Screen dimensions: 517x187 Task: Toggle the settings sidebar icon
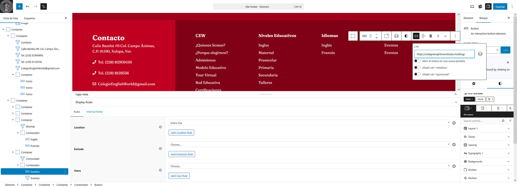click(x=488, y=6)
